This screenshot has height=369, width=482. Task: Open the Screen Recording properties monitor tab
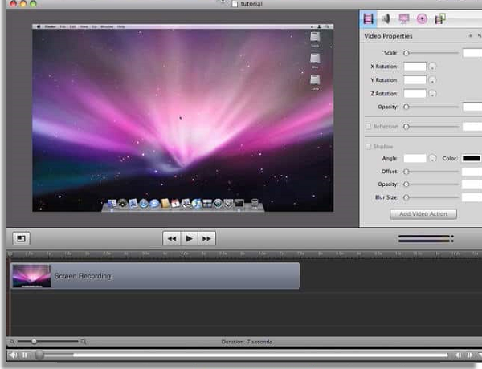point(404,18)
